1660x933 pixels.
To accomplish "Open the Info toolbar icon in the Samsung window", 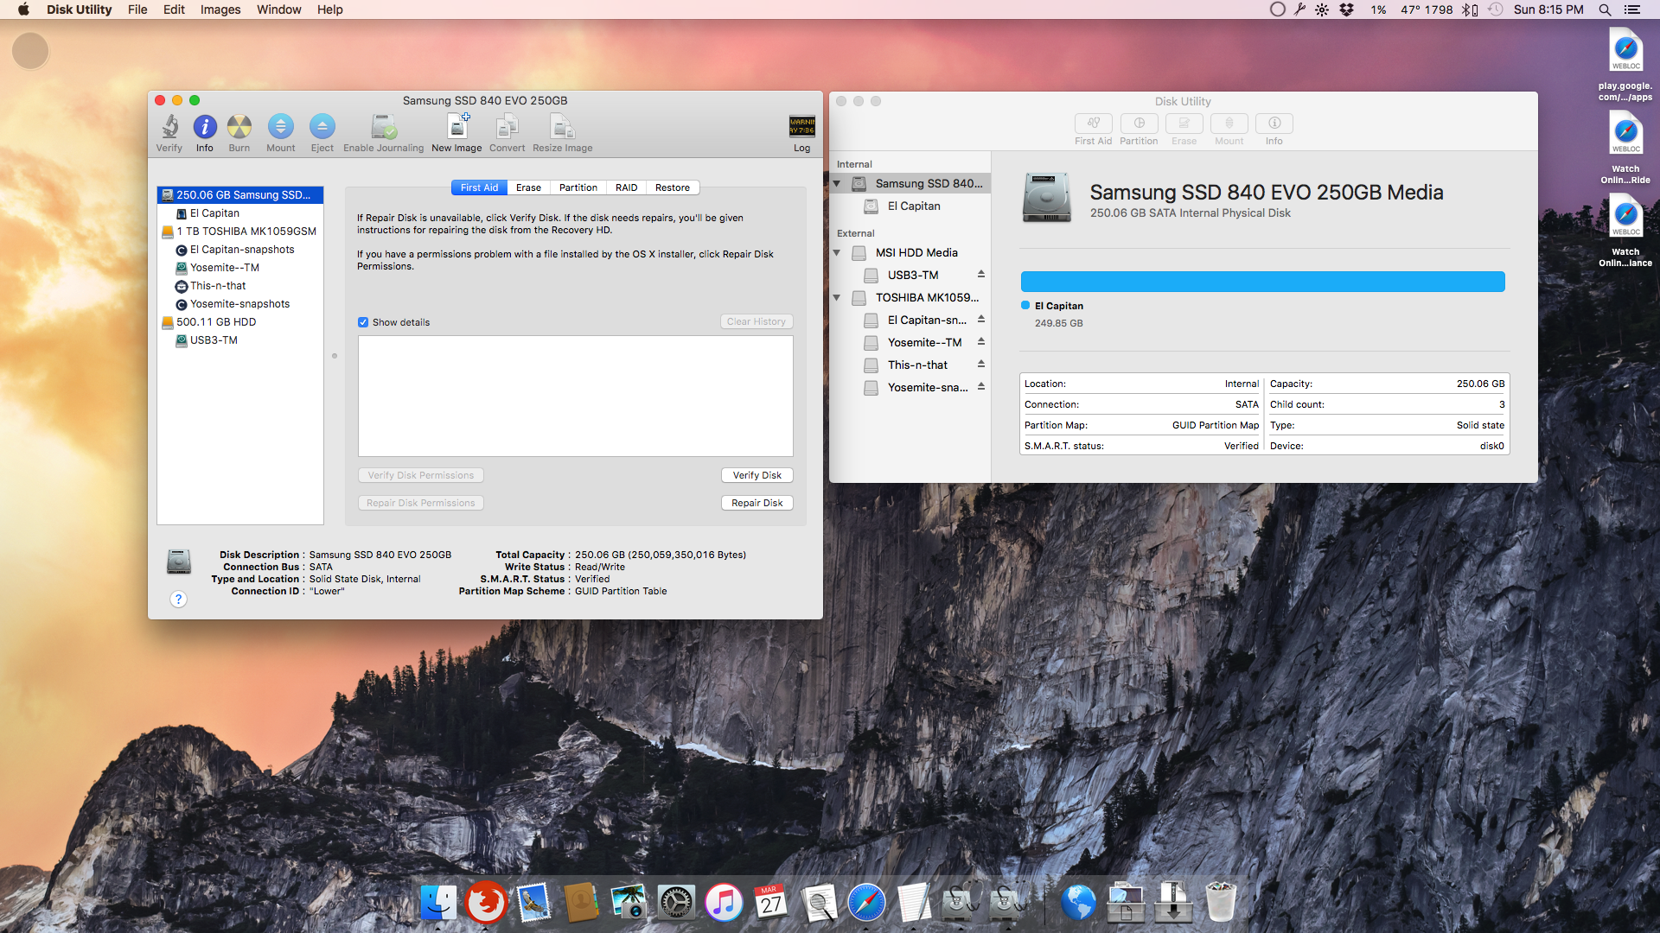I will (205, 127).
